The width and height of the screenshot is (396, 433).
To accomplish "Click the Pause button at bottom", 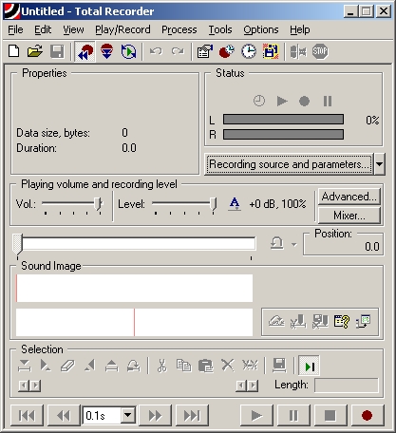I will [293, 416].
